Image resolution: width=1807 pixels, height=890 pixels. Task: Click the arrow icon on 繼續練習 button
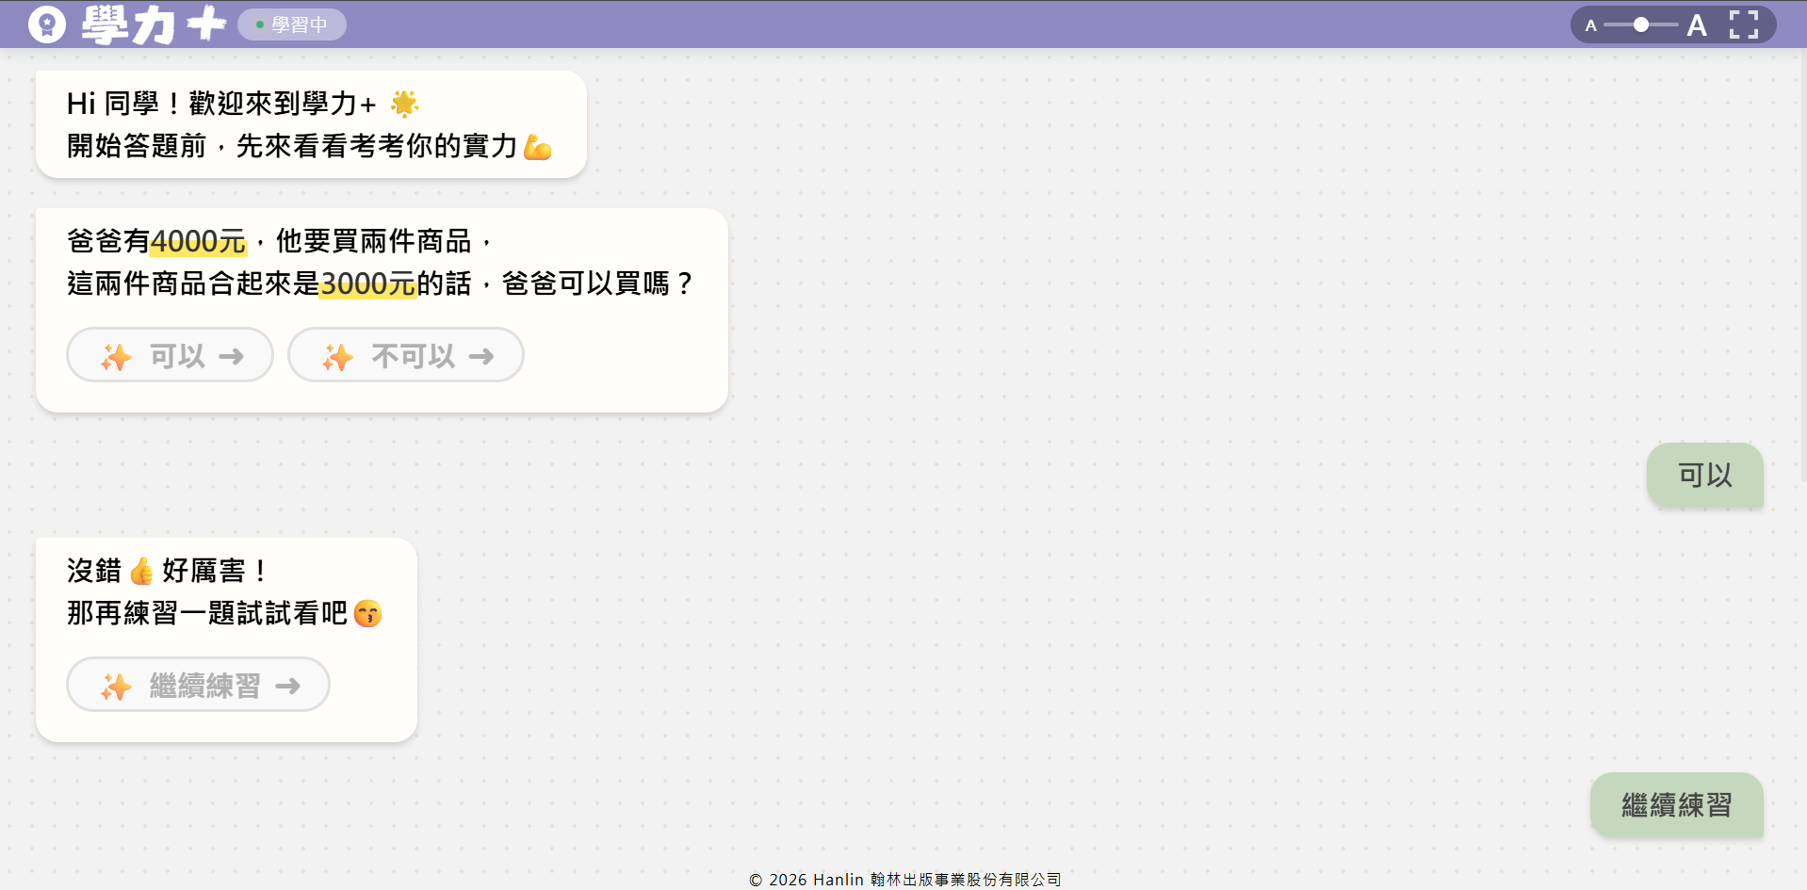(287, 686)
